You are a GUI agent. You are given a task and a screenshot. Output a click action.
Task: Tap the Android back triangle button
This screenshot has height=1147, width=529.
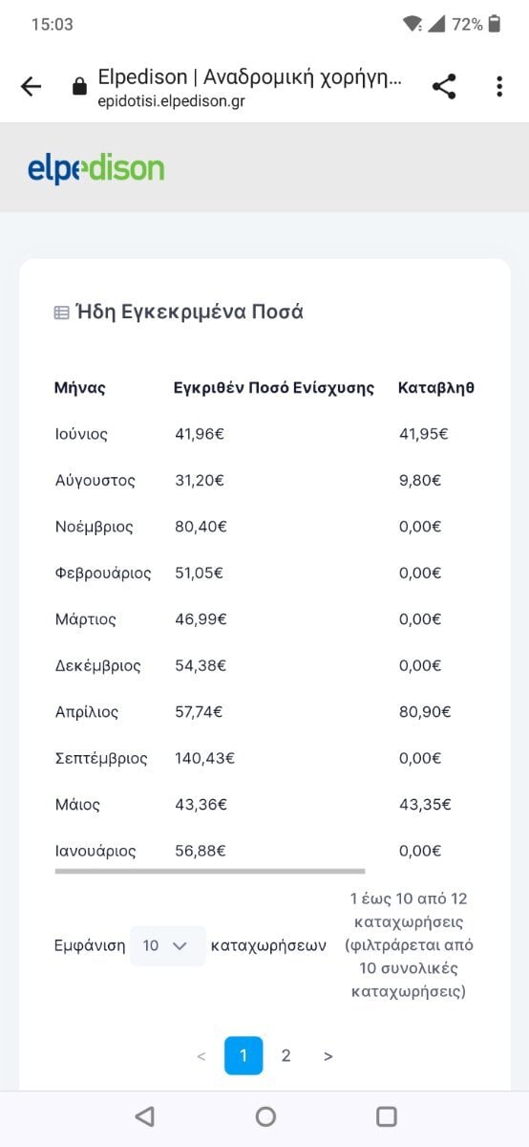click(144, 1116)
